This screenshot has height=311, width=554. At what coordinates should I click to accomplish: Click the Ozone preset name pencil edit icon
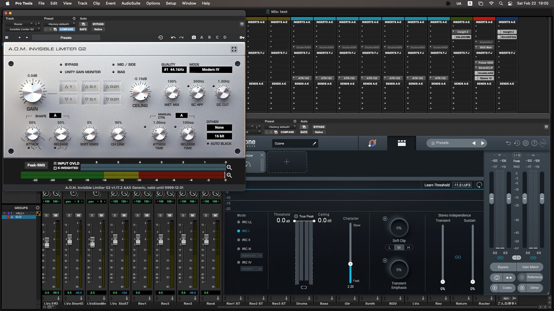pyautogui.click(x=314, y=143)
